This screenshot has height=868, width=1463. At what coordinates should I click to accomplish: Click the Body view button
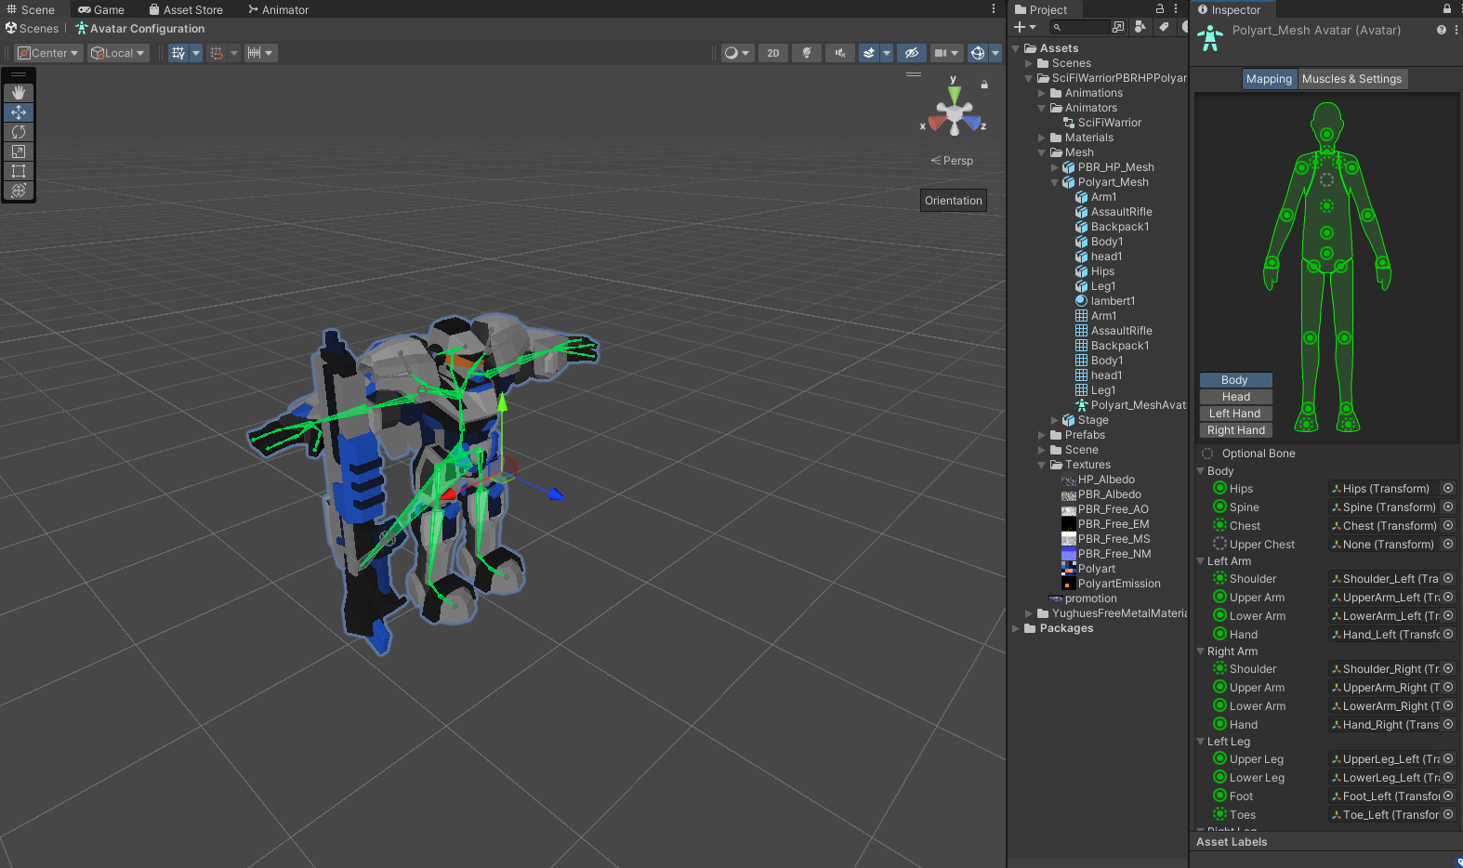pyautogui.click(x=1235, y=380)
